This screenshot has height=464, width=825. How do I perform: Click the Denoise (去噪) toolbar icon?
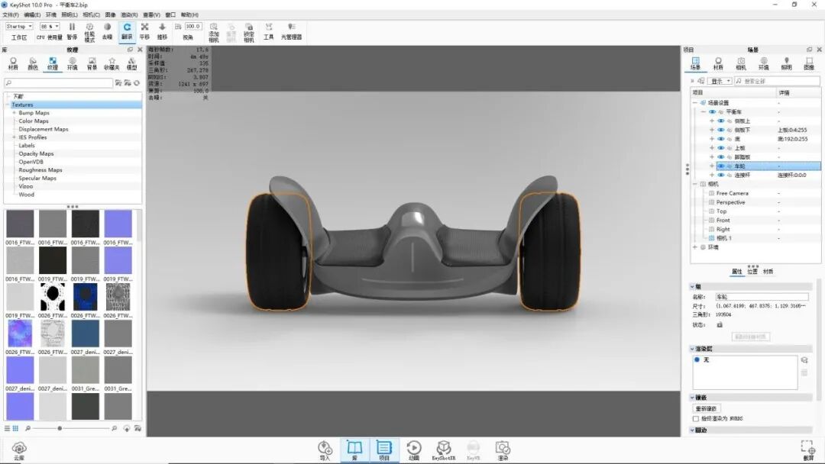click(x=108, y=31)
